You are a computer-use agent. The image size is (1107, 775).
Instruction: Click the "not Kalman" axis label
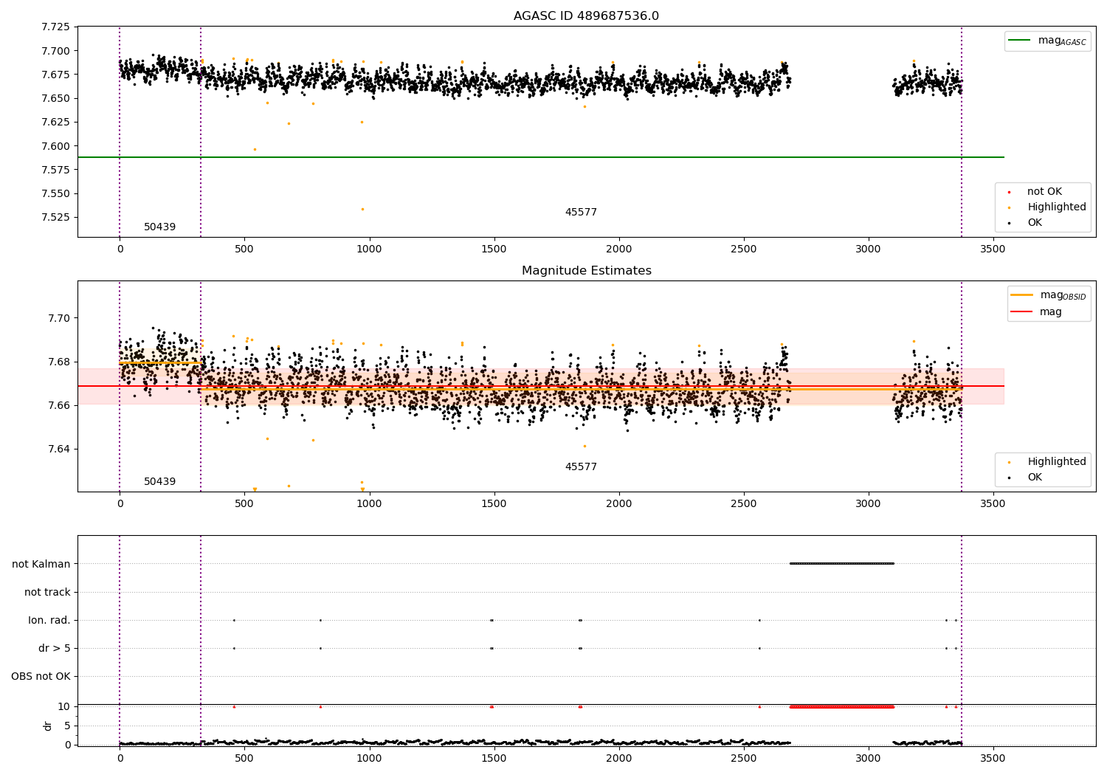point(41,564)
